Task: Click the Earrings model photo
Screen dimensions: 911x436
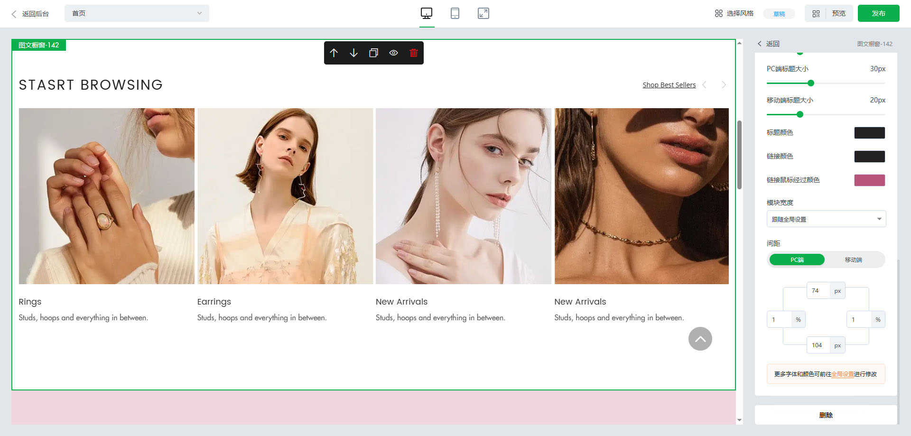Action: (x=285, y=196)
